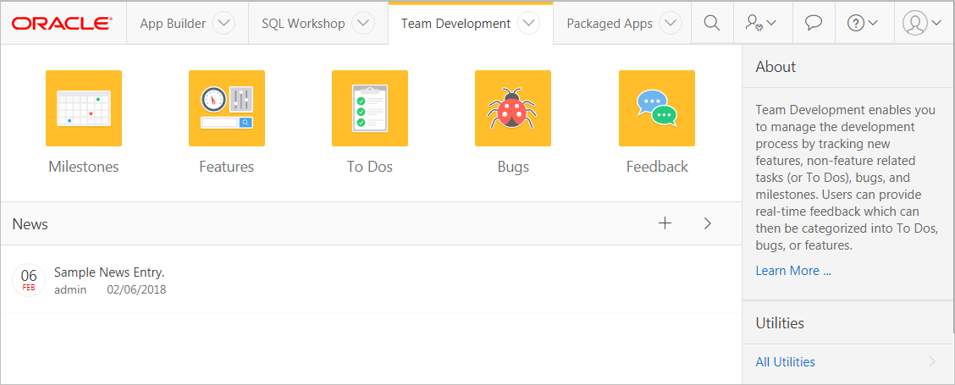This screenshot has width=955, height=385.
Task: Click the News section heading
Action: point(30,223)
